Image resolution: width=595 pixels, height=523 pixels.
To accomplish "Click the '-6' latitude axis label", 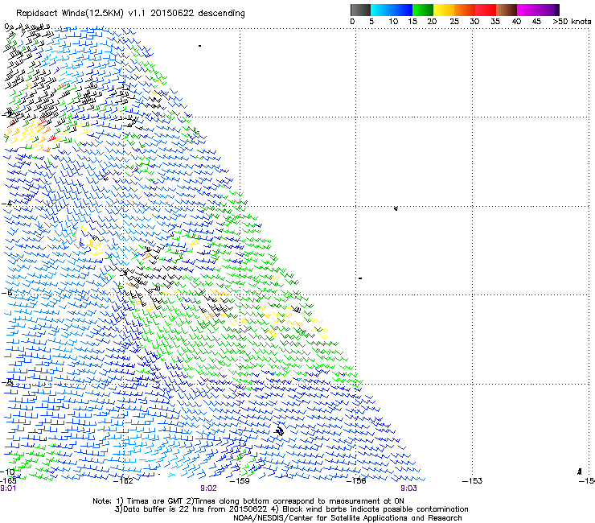I will (7, 292).
